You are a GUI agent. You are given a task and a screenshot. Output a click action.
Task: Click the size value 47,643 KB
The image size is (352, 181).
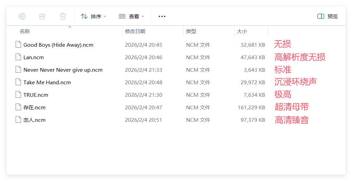(x=253, y=57)
